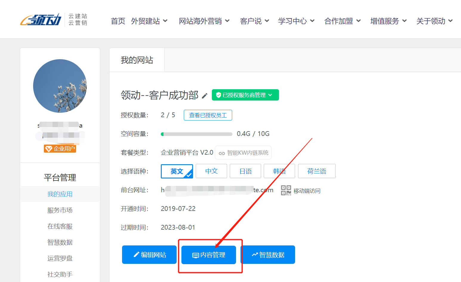Open 服务市场 in the sidebar
461x282 pixels.
click(x=60, y=210)
